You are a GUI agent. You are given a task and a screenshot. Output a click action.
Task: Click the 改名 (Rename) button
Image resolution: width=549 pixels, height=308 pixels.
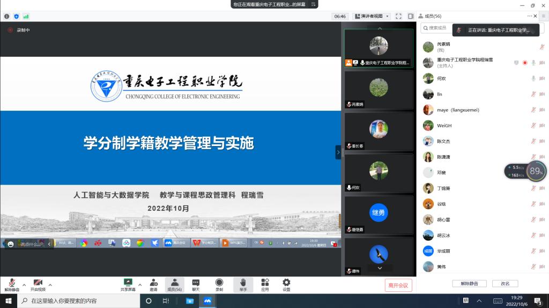pos(505,283)
